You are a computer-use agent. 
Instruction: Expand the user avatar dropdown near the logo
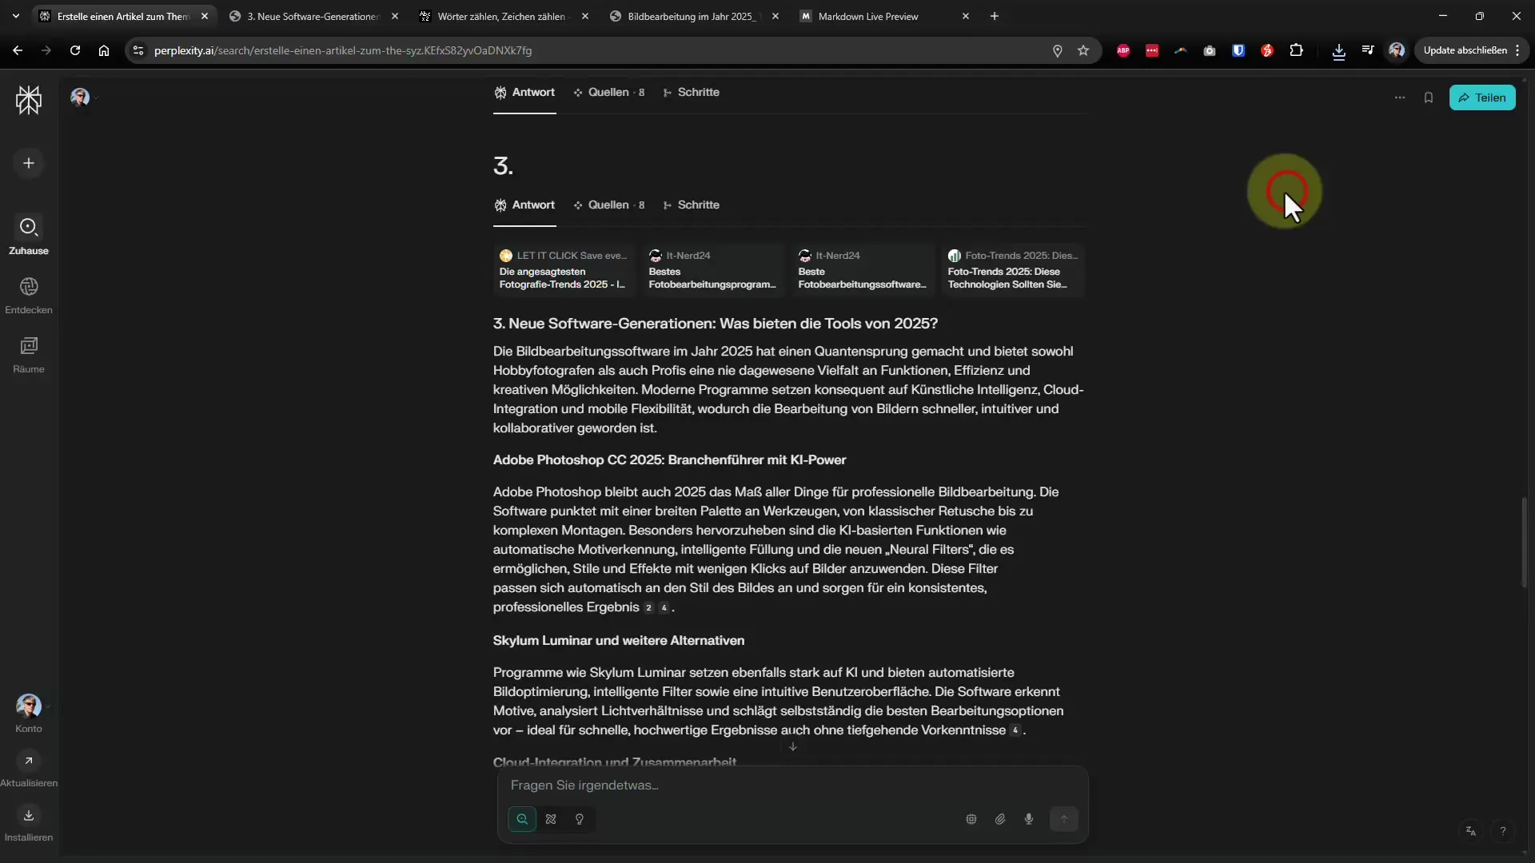pos(84,97)
